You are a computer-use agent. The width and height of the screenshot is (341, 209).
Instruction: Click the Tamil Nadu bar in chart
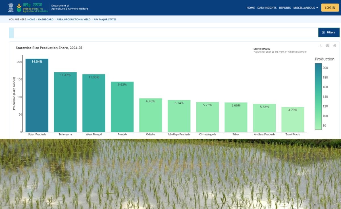tap(293, 119)
